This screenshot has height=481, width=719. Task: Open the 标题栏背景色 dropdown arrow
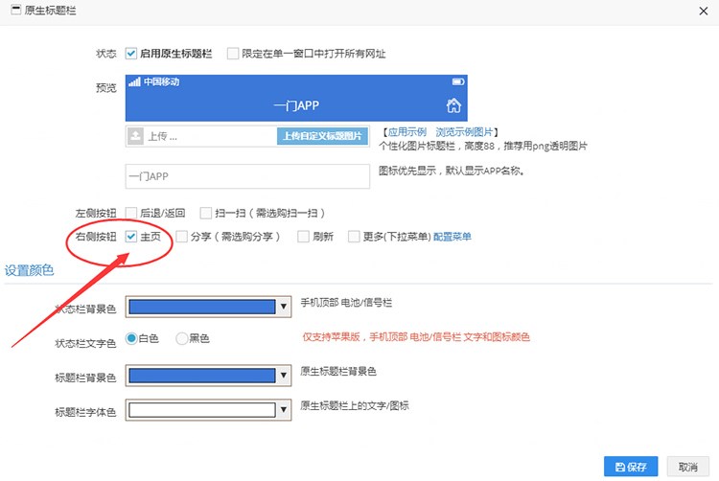(284, 376)
